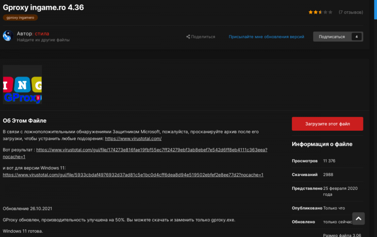Click the gproxy ingamero tag

click(20, 17)
